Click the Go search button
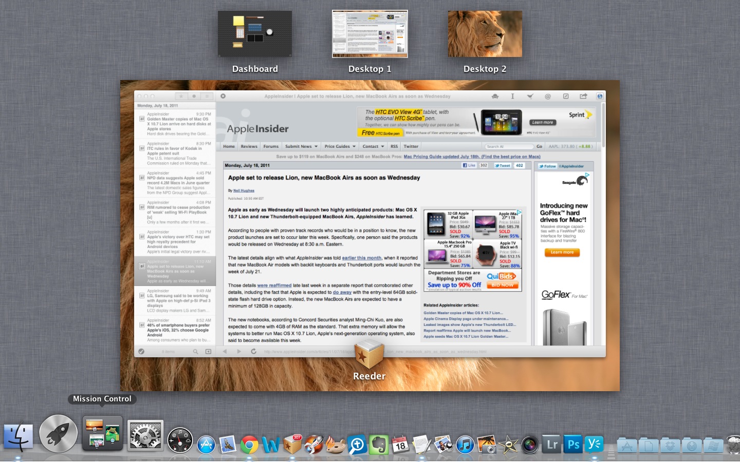The height and width of the screenshot is (462, 740). [539, 146]
